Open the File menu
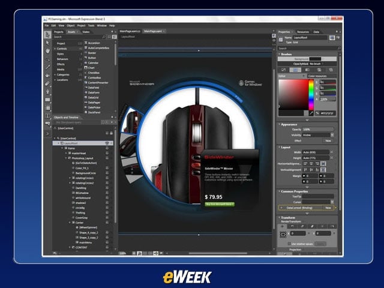The width and height of the screenshot is (384, 288). [x=47, y=25]
